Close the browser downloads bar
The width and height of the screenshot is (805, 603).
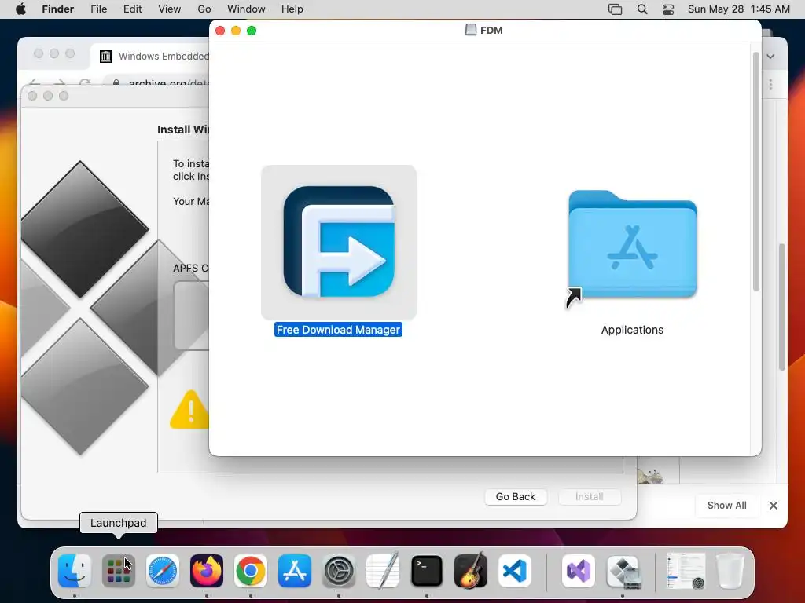click(x=774, y=506)
